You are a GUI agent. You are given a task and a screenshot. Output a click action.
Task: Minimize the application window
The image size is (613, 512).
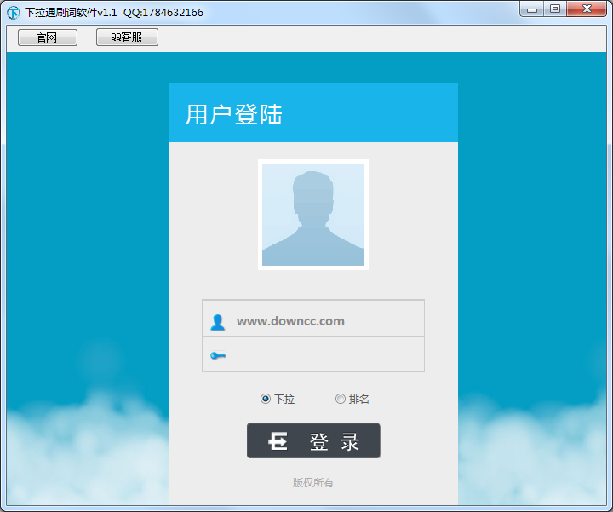[534, 9]
